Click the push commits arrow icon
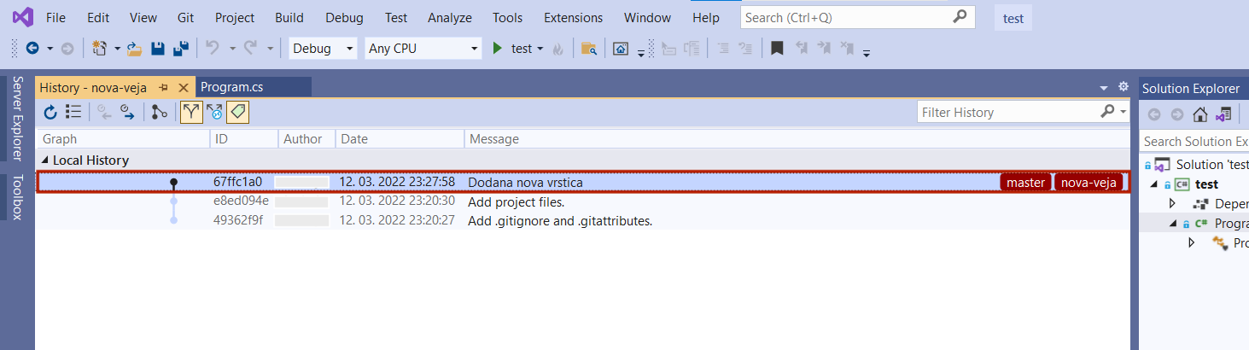The height and width of the screenshot is (350, 1249). tap(127, 112)
